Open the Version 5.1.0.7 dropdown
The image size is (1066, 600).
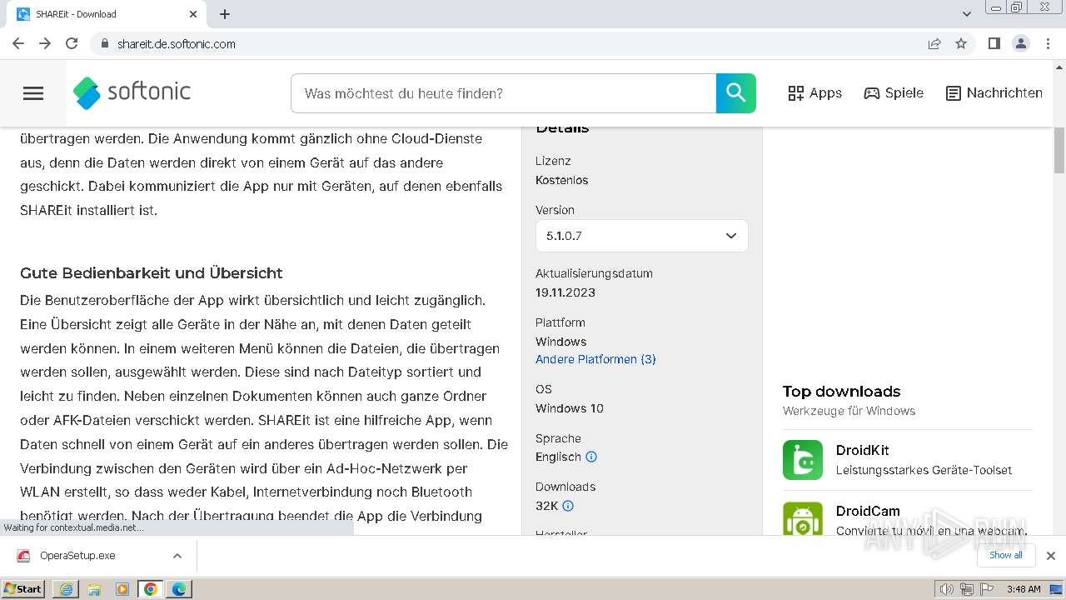pyautogui.click(x=642, y=236)
